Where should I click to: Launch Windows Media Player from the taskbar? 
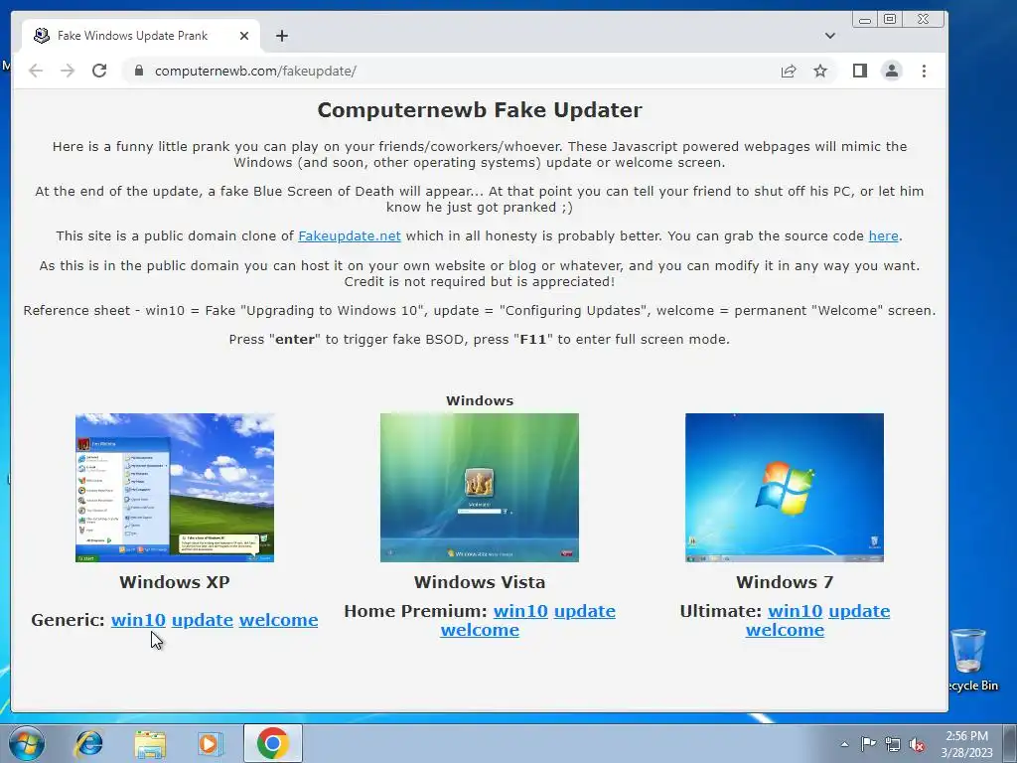pyautogui.click(x=211, y=743)
